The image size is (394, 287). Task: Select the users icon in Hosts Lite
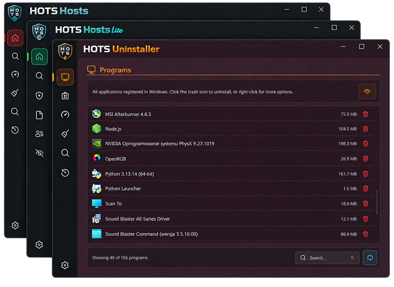click(39, 134)
